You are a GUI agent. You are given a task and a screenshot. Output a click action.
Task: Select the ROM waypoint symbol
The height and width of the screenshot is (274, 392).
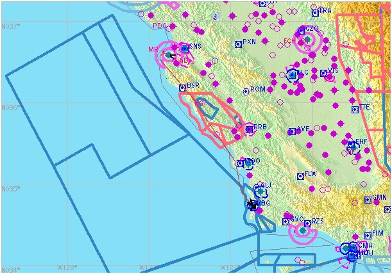point(246,92)
